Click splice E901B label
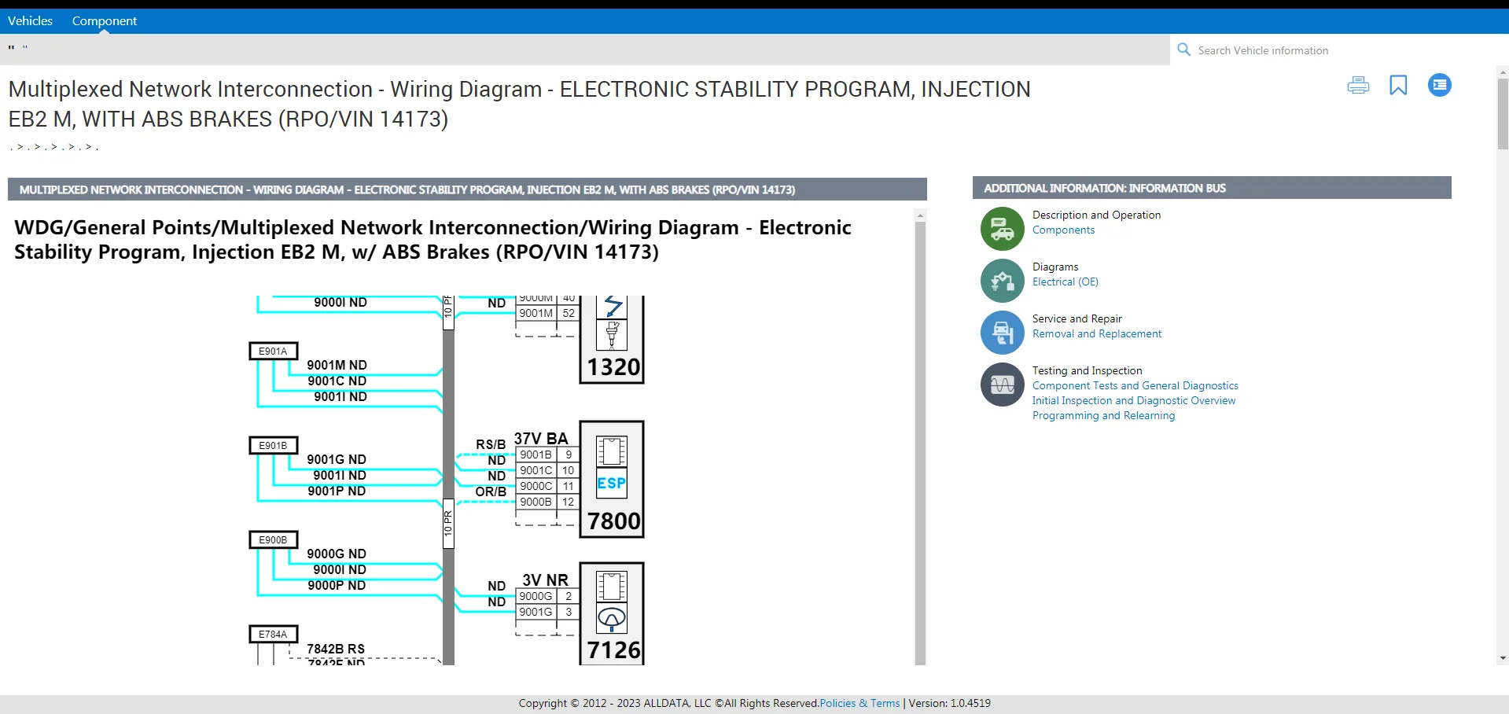 click(274, 445)
